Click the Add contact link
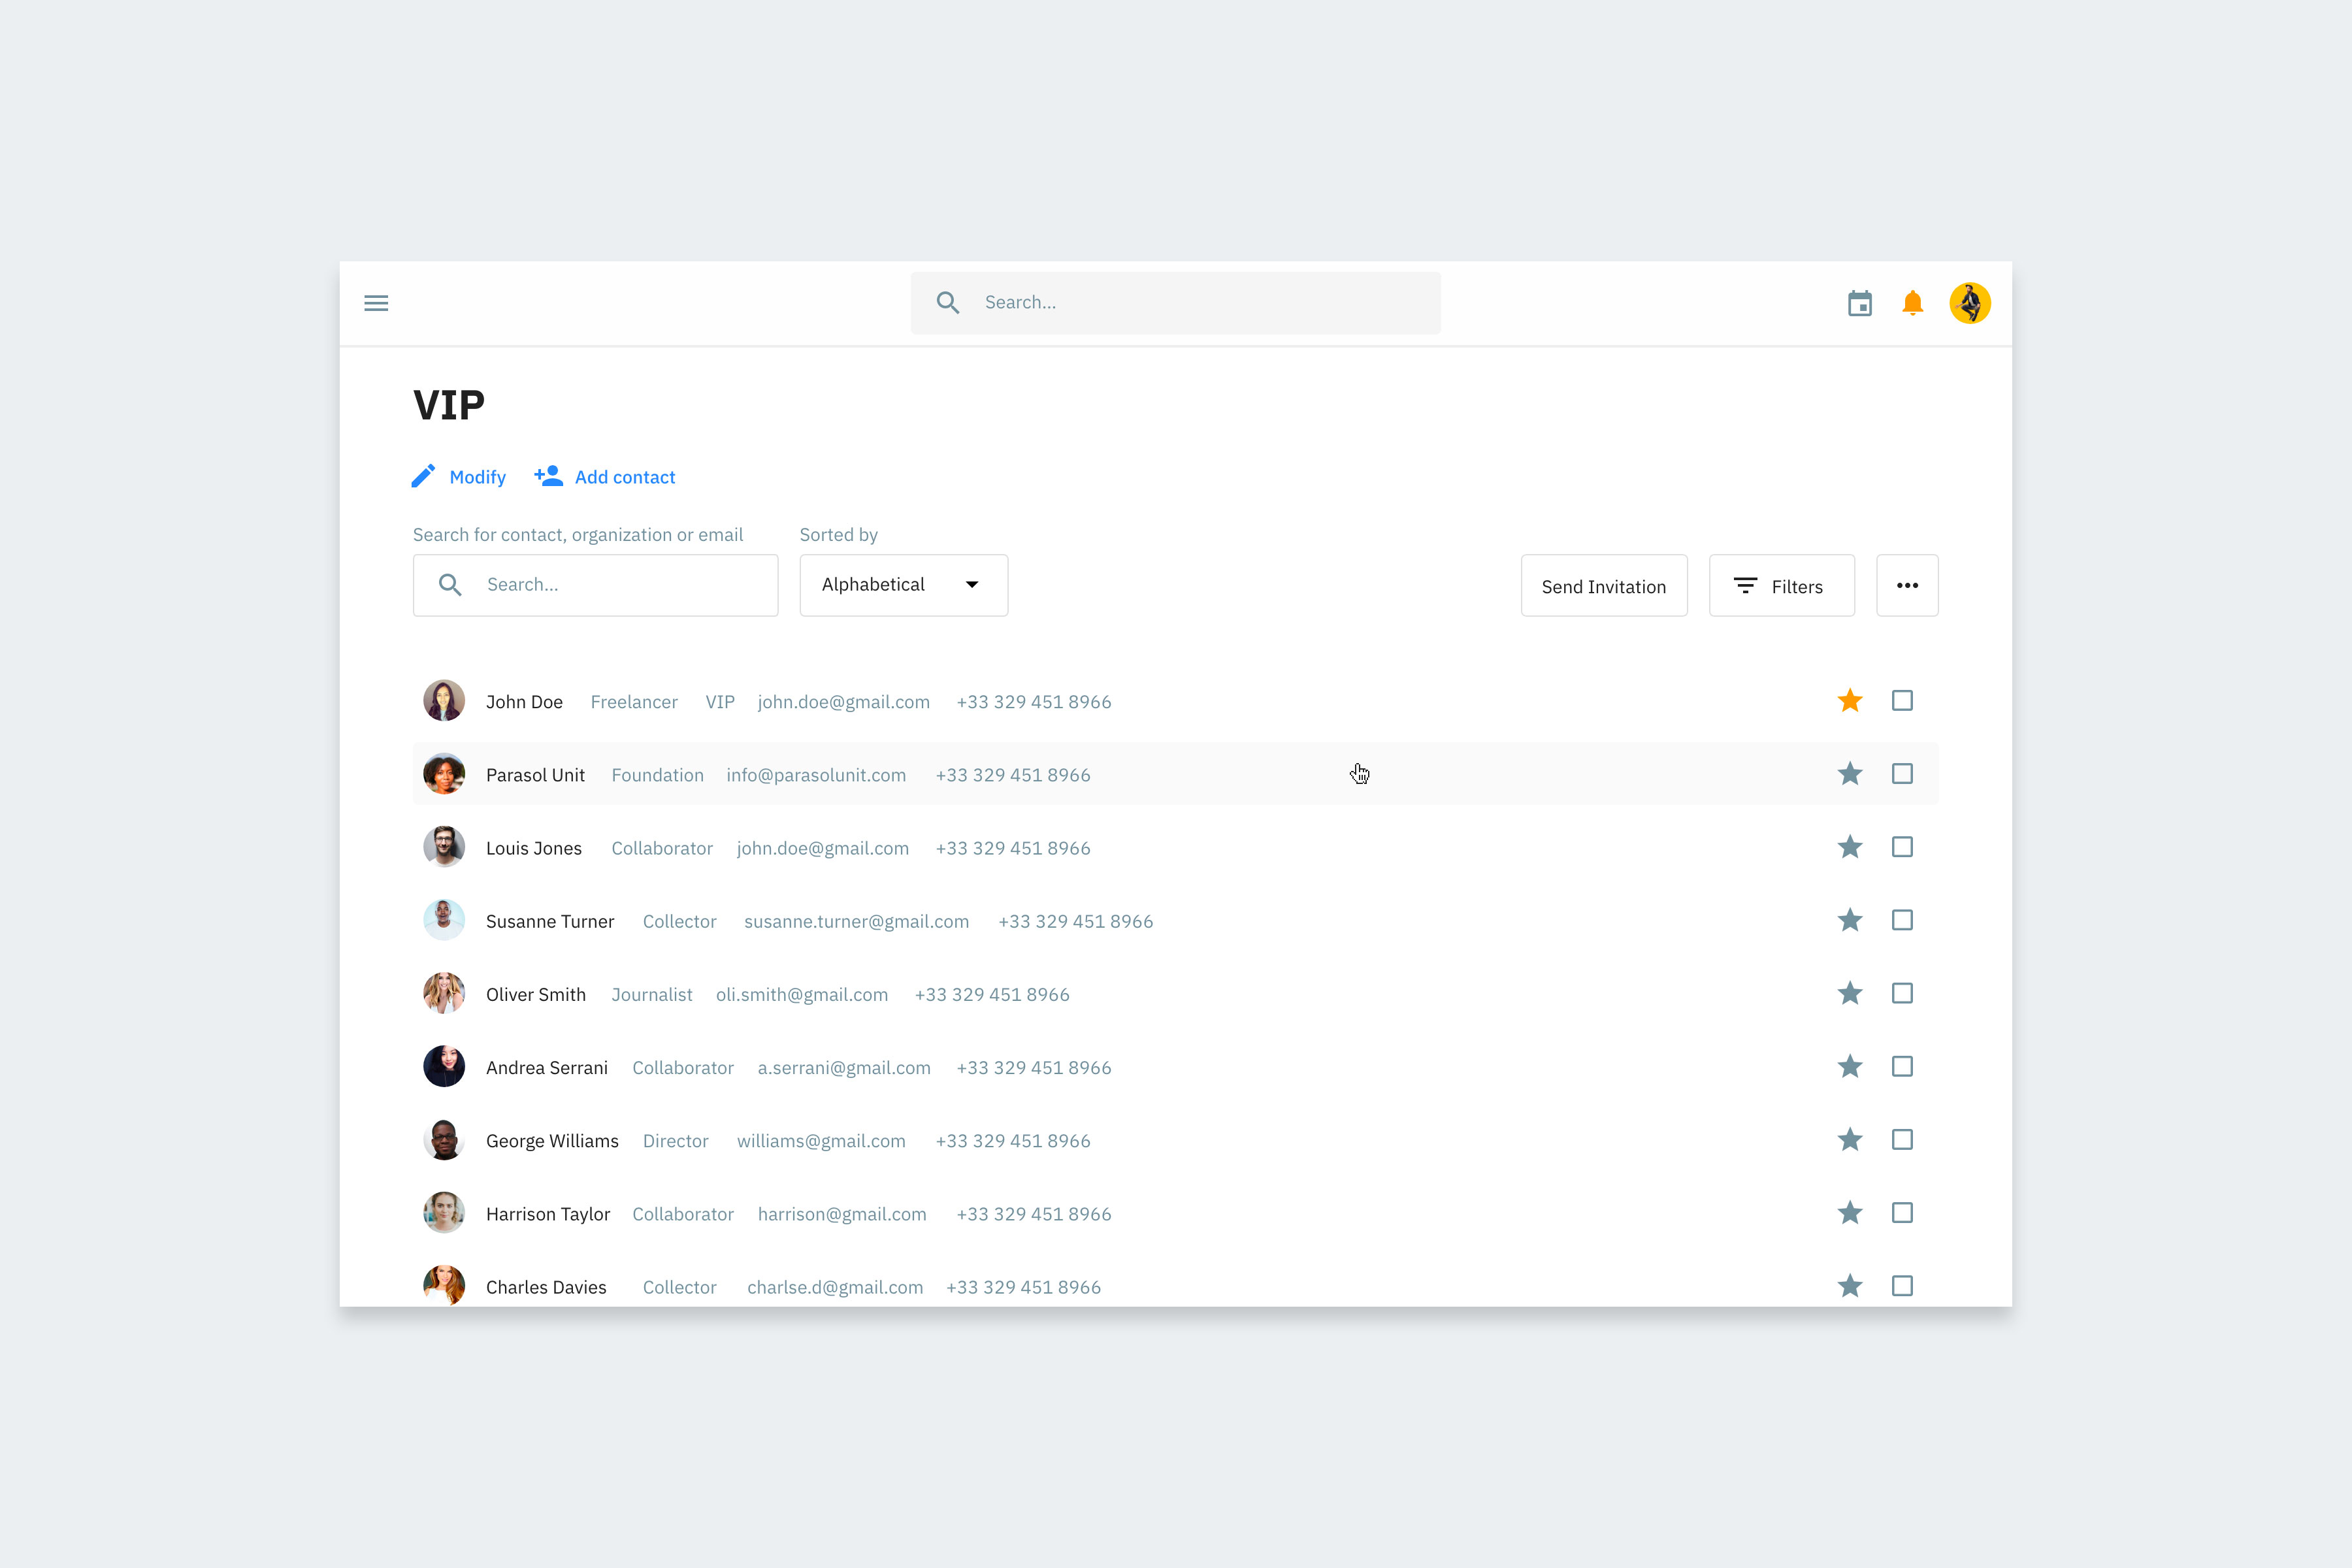The width and height of the screenshot is (2352, 1568). (x=625, y=477)
